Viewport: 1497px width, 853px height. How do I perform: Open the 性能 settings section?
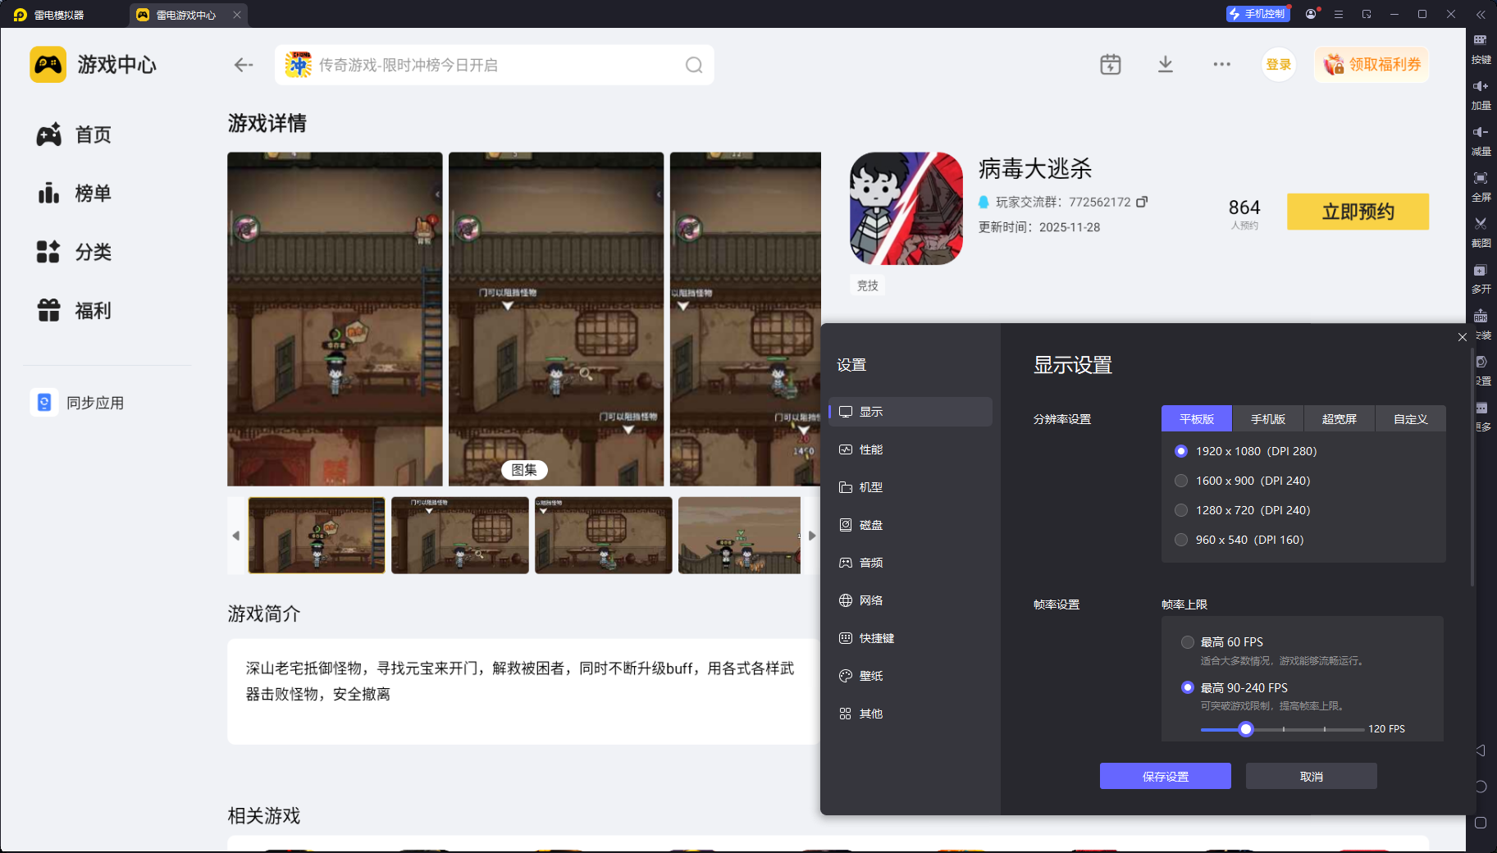point(871,449)
